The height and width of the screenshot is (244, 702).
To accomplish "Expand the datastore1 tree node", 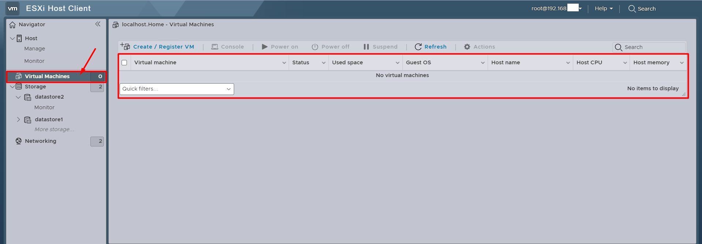I will click(x=18, y=119).
